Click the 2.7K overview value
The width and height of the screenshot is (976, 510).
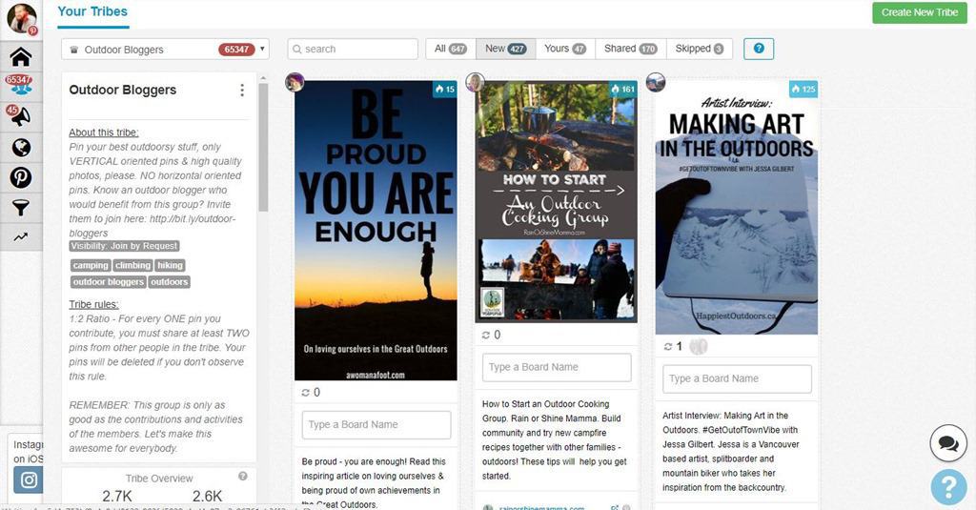coord(117,496)
